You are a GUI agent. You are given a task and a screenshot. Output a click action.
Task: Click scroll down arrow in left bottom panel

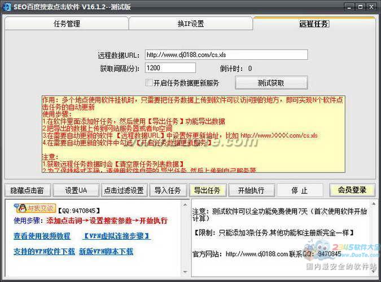[185, 272]
